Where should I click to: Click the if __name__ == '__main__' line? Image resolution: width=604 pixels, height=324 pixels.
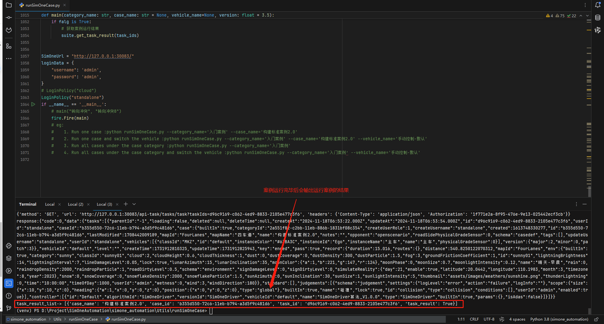coord(74,104)
